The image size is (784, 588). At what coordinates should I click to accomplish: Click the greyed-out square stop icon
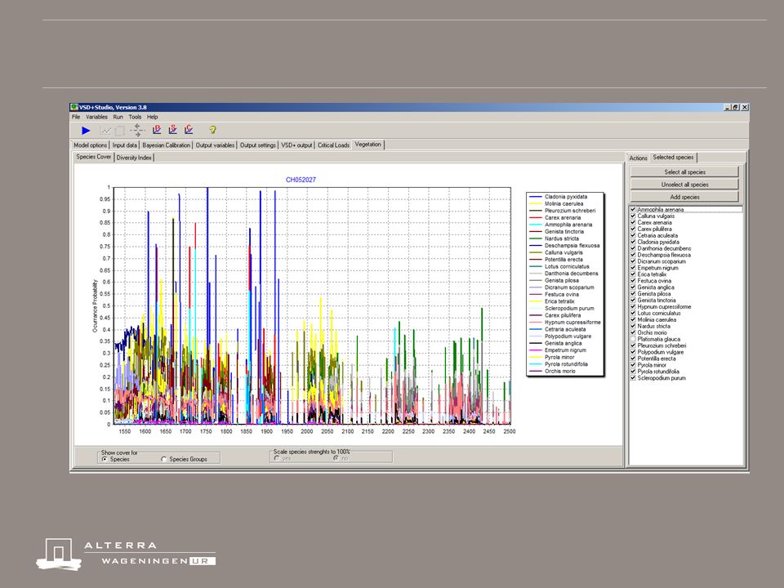point(120,131)
